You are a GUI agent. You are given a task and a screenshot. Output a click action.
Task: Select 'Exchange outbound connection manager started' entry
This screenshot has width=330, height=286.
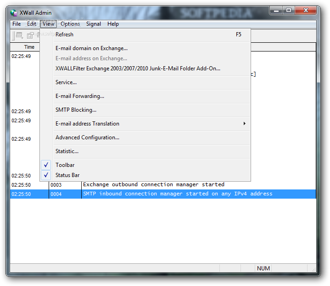[154, 184]
